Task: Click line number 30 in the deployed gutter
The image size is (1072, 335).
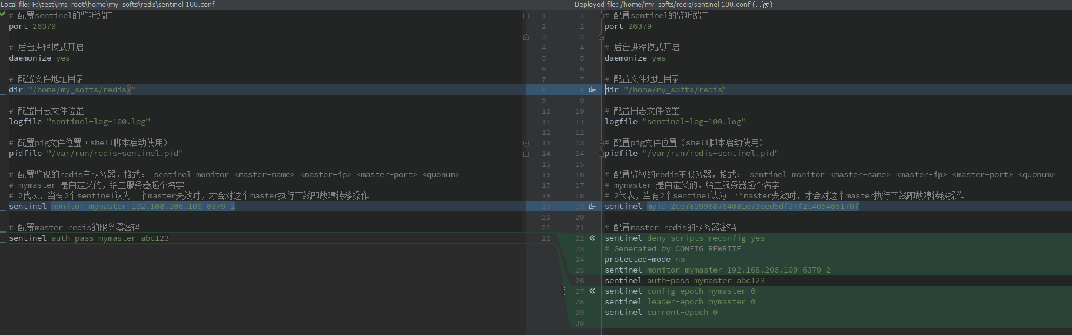Action: (580, 323)
